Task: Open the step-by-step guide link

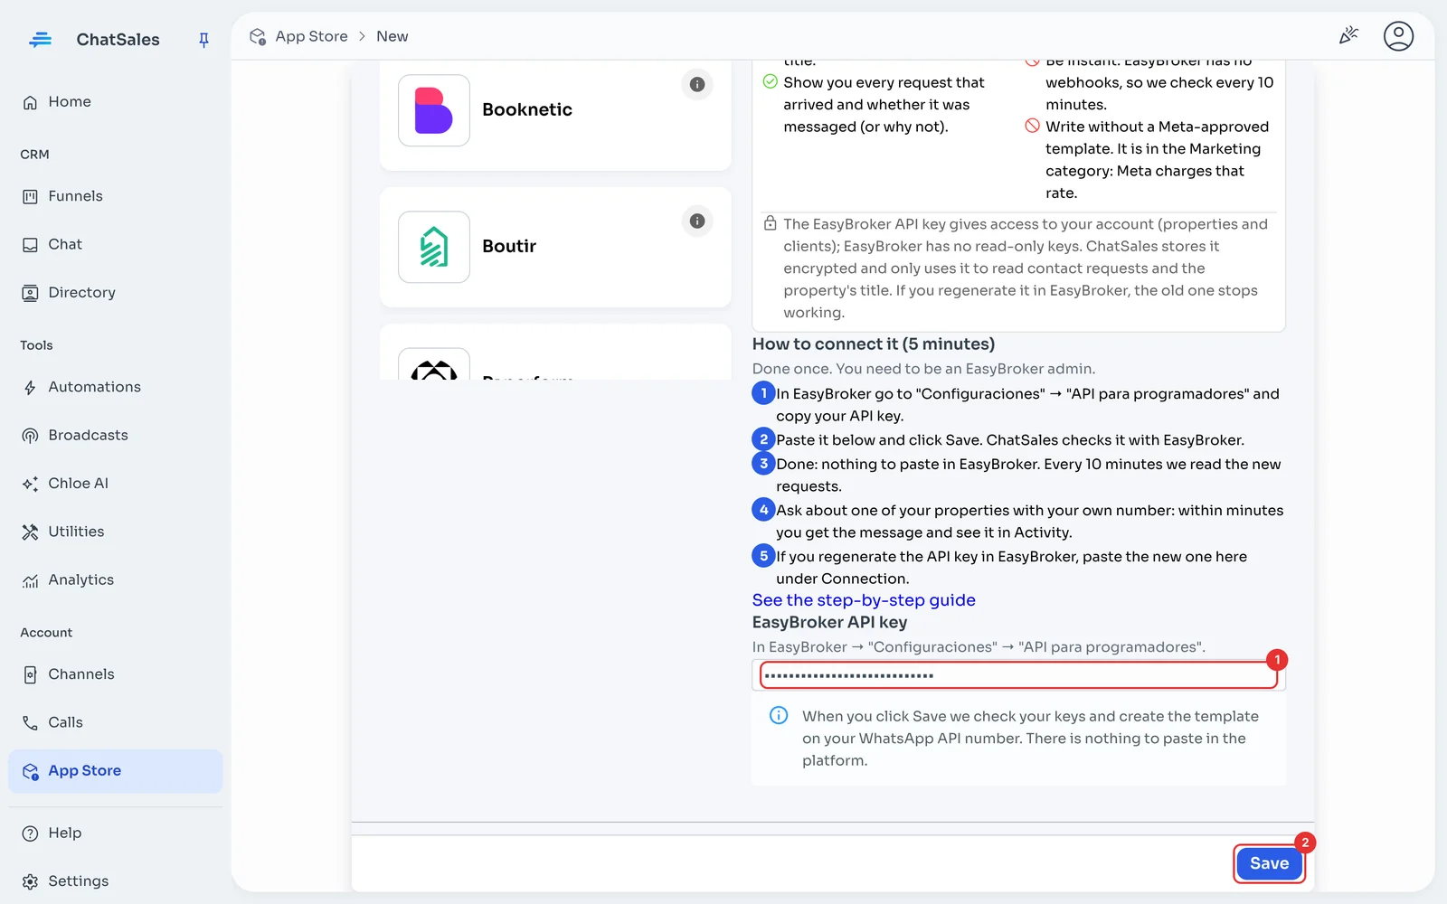Action: (x=864, y=600)
